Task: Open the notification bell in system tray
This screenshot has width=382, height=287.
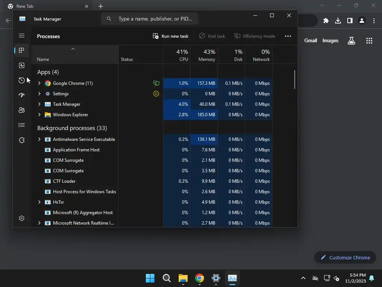Action: [372, 278]
